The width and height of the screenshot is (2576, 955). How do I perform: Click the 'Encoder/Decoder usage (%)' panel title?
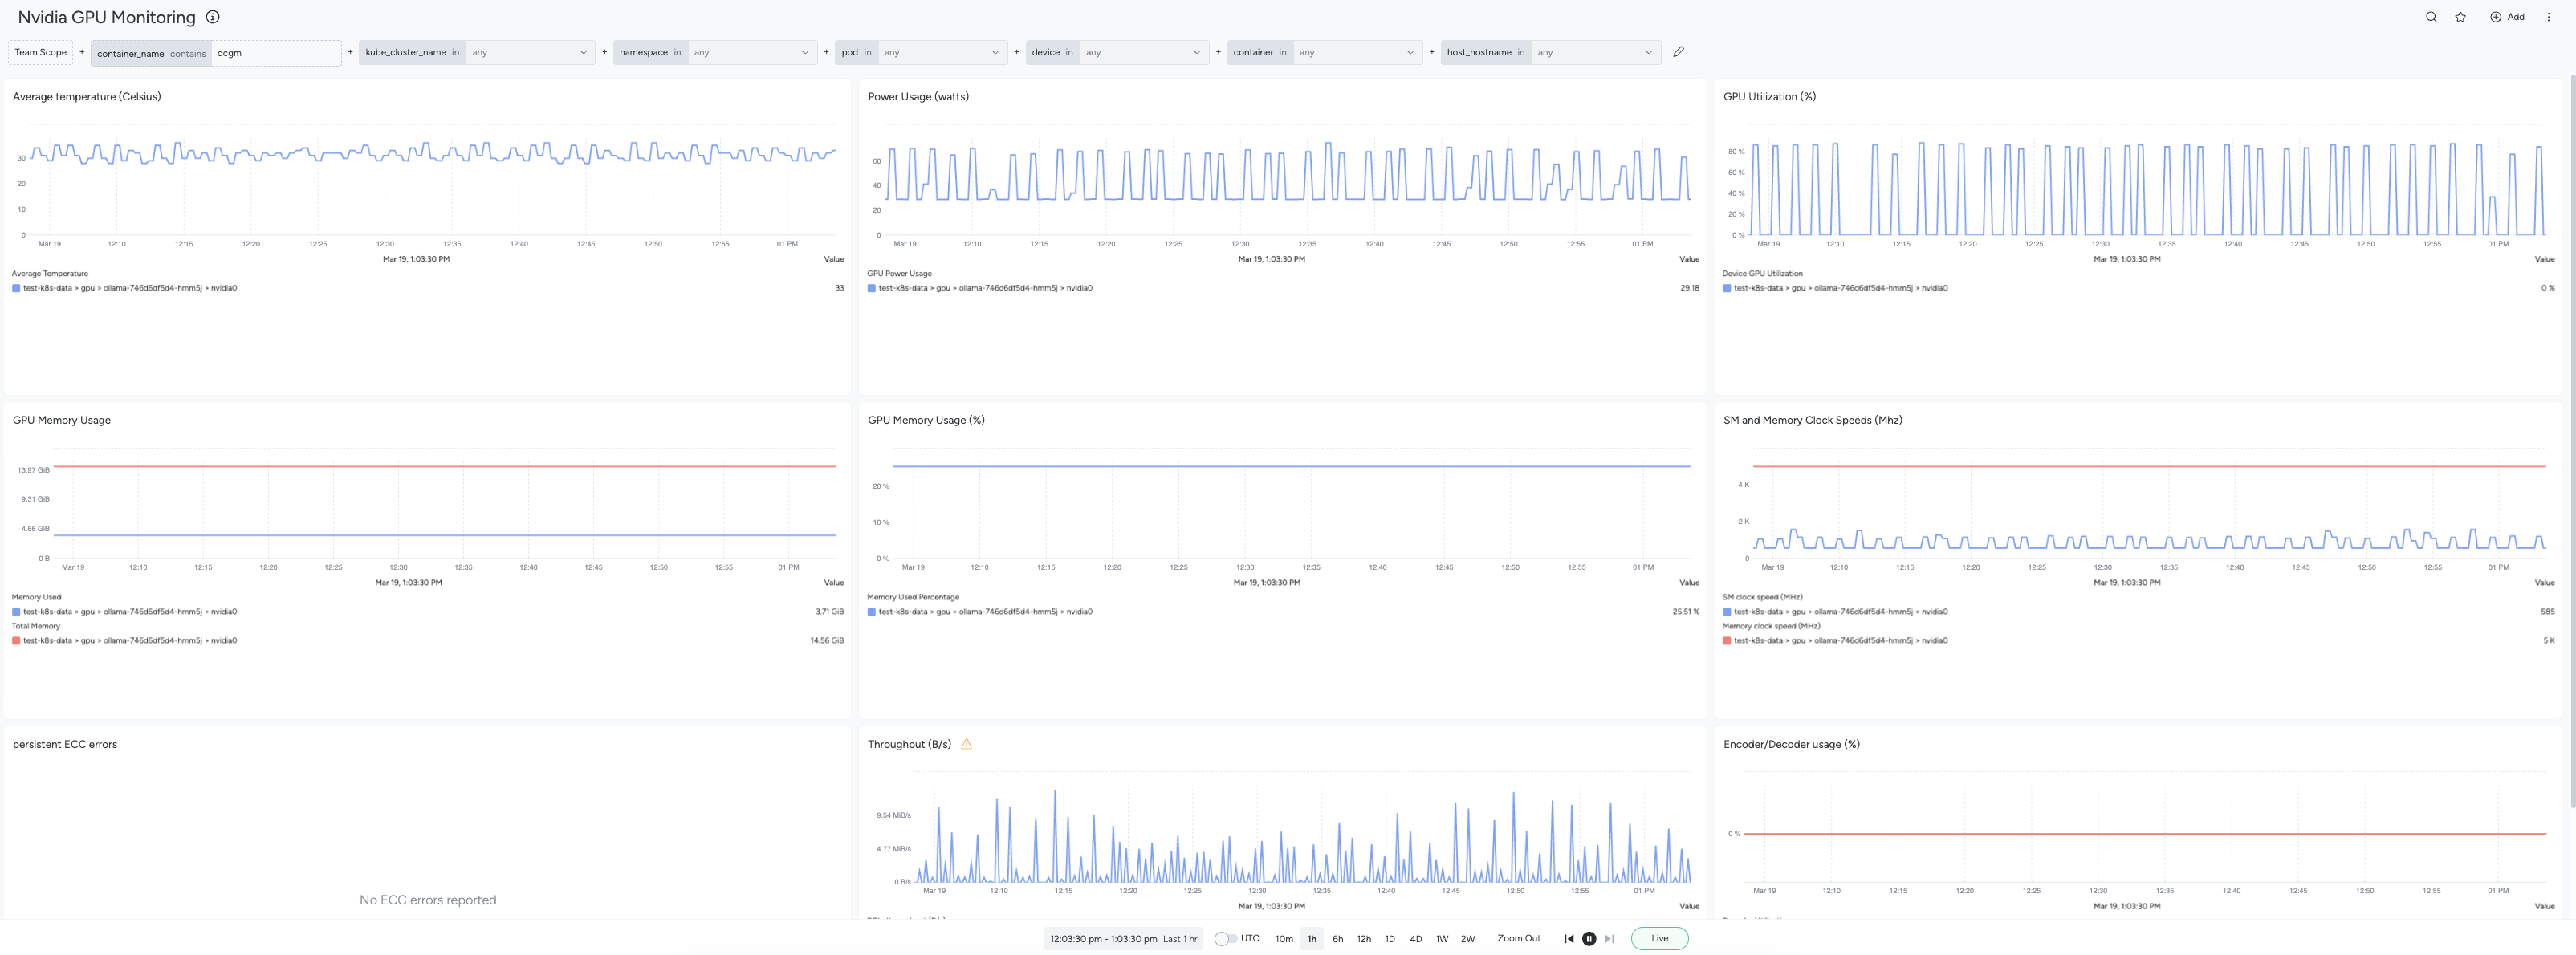coord(1791,744)
